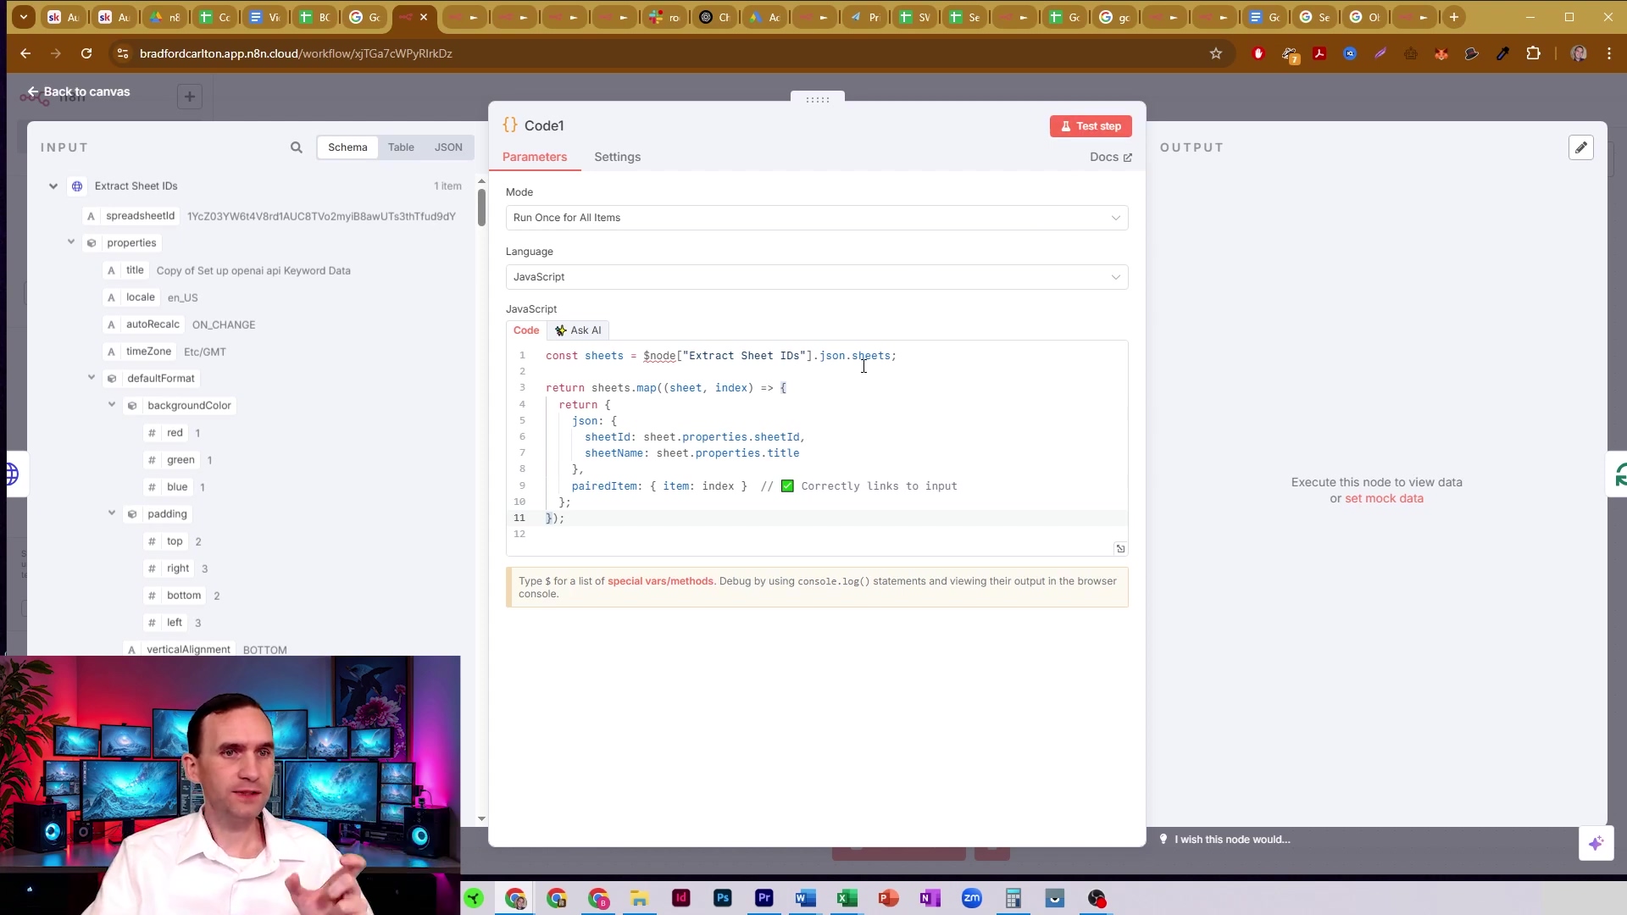The height and width of the screenshot is (915, 1627).
Task: Click the drag handle above Code1 panel
Action: (818, 100)
